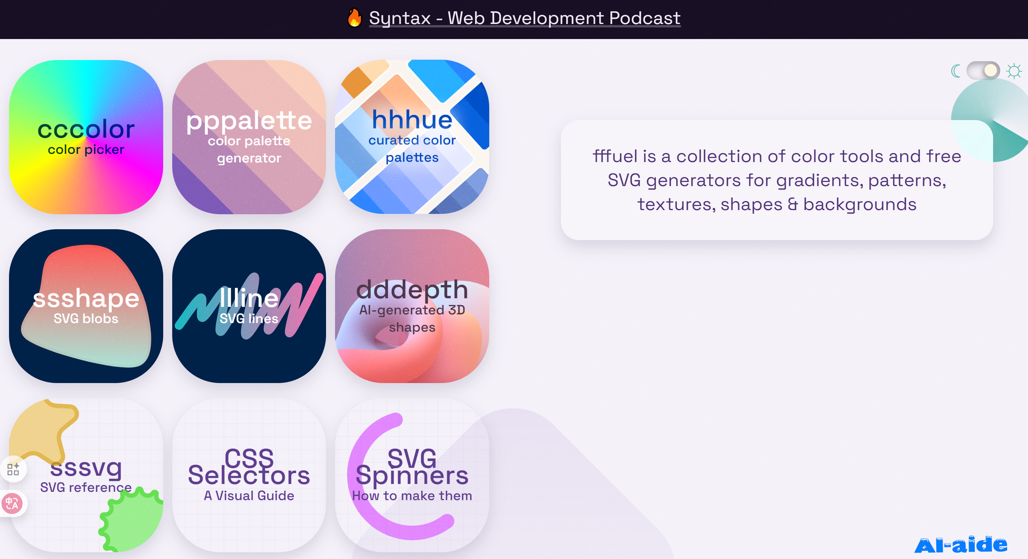Open the CSS Selectors Visual Guide tile
The image size is (1028, 559).
(x=249, y=475)
